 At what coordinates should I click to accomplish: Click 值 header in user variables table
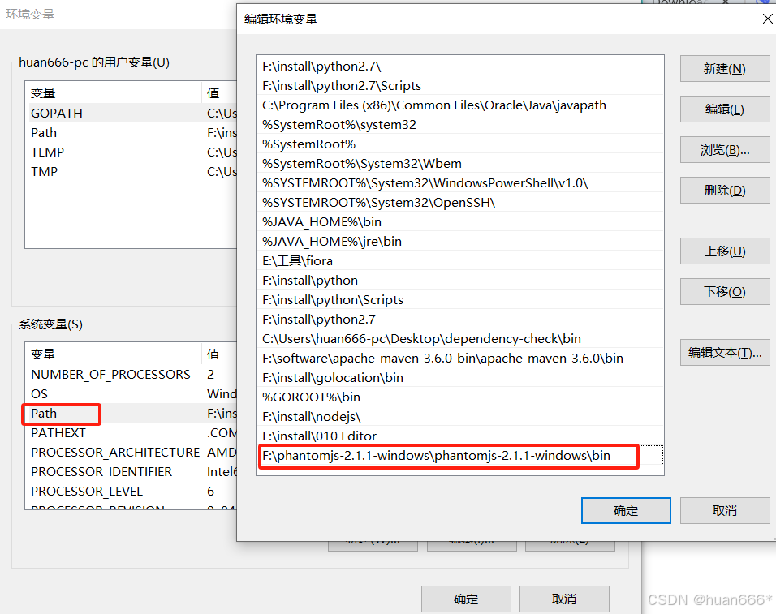219,93
